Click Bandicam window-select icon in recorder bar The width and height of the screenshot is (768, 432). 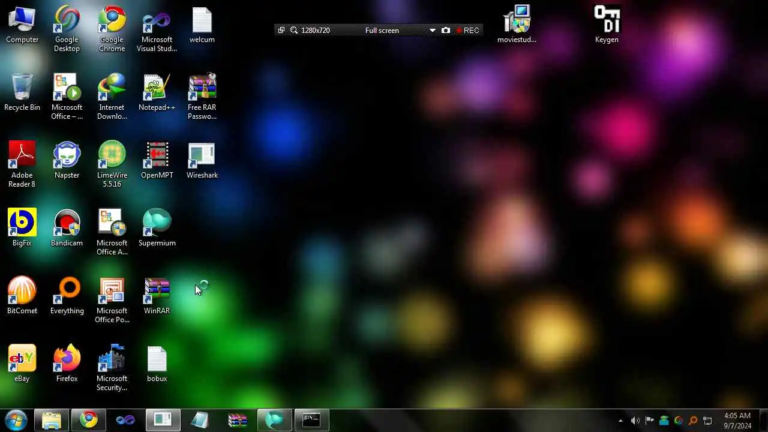(x=281, y=30)
